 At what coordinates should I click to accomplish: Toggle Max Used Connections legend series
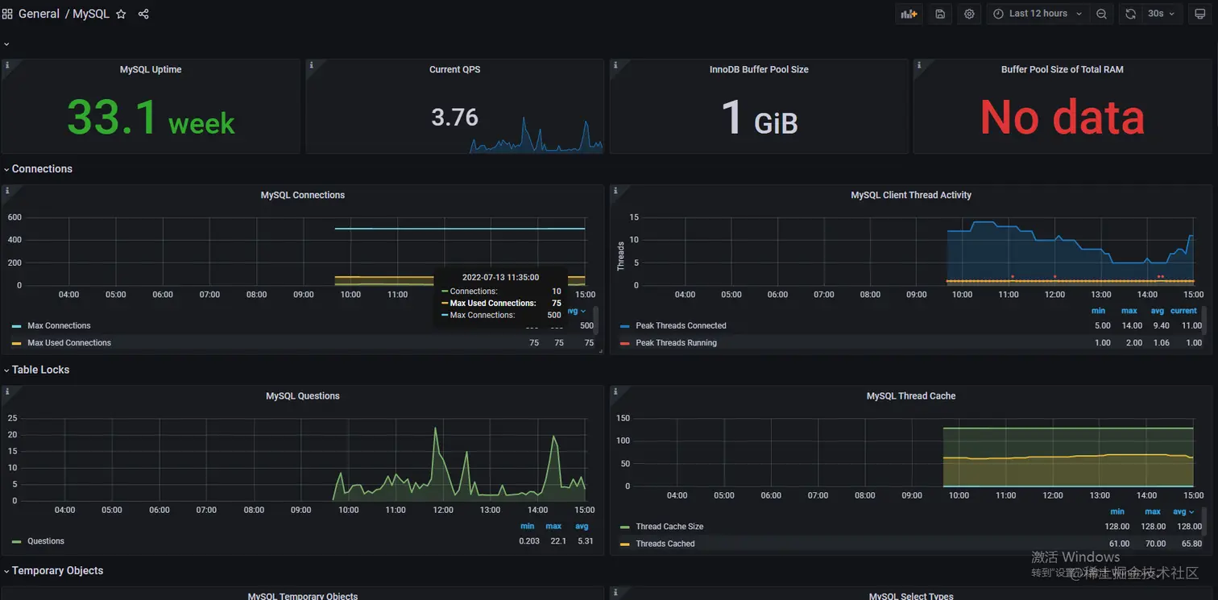[69, 342]
